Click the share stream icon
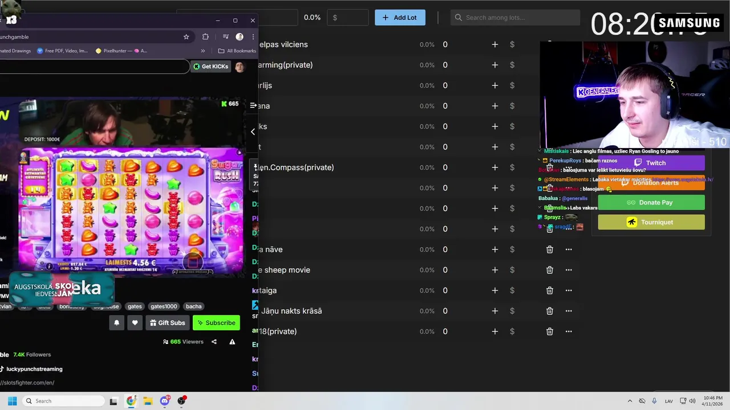This screenshot has height=410, width=730. [214, 342]
